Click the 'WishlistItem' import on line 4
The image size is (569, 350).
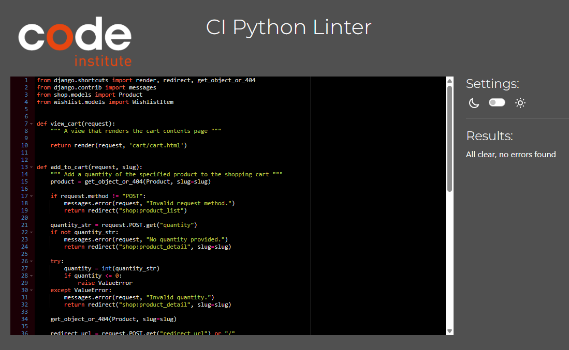pos(153,102)
